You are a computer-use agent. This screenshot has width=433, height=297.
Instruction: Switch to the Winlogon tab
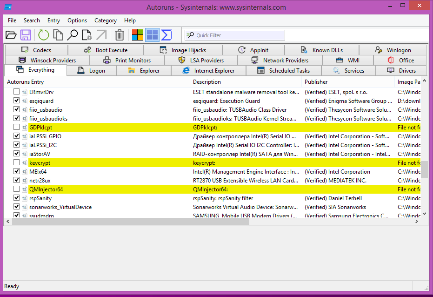[x=393, y=50]
